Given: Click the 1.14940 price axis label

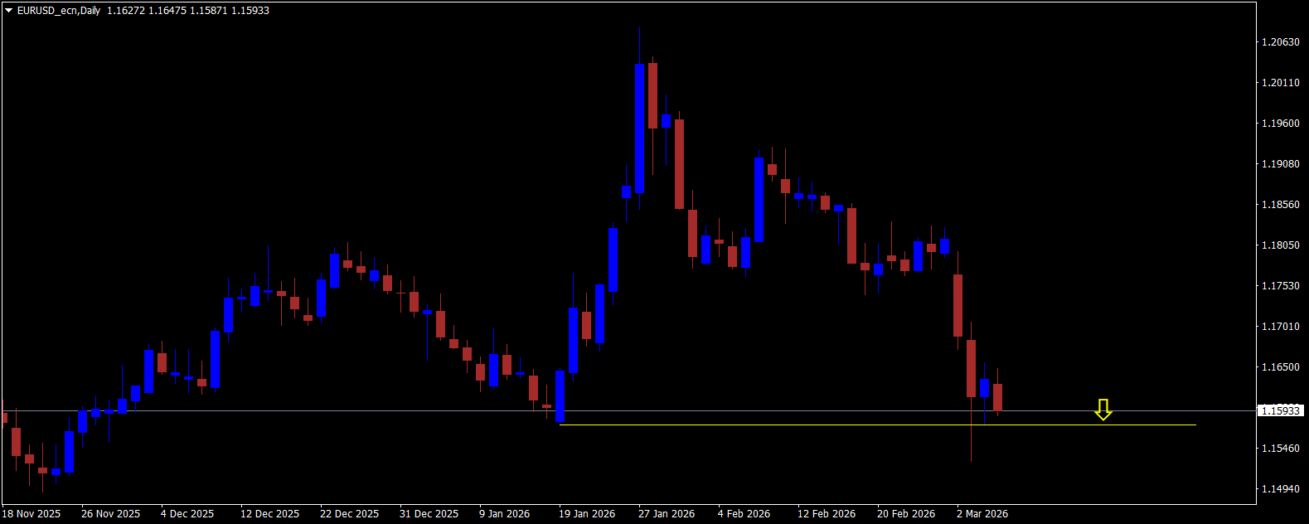Looking at the screenshot, I should click(x=1281, y=489).
